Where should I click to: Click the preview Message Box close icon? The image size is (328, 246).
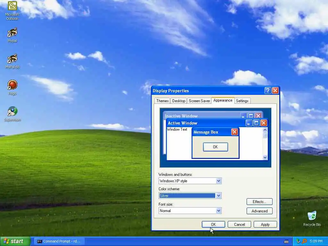coord(234,132)
